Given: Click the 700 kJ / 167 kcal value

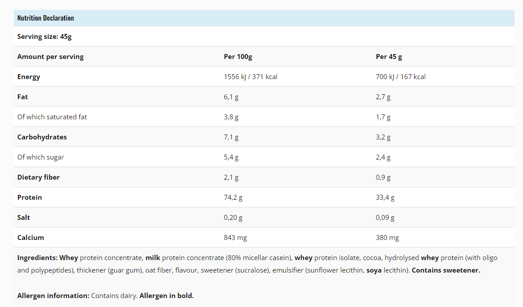Looking at the screenshot, I should [400, 77].
